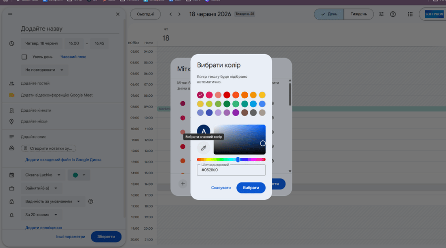Click the visibility help question icon
Viewport: 446px width, 248px height.
pos(91,201)
